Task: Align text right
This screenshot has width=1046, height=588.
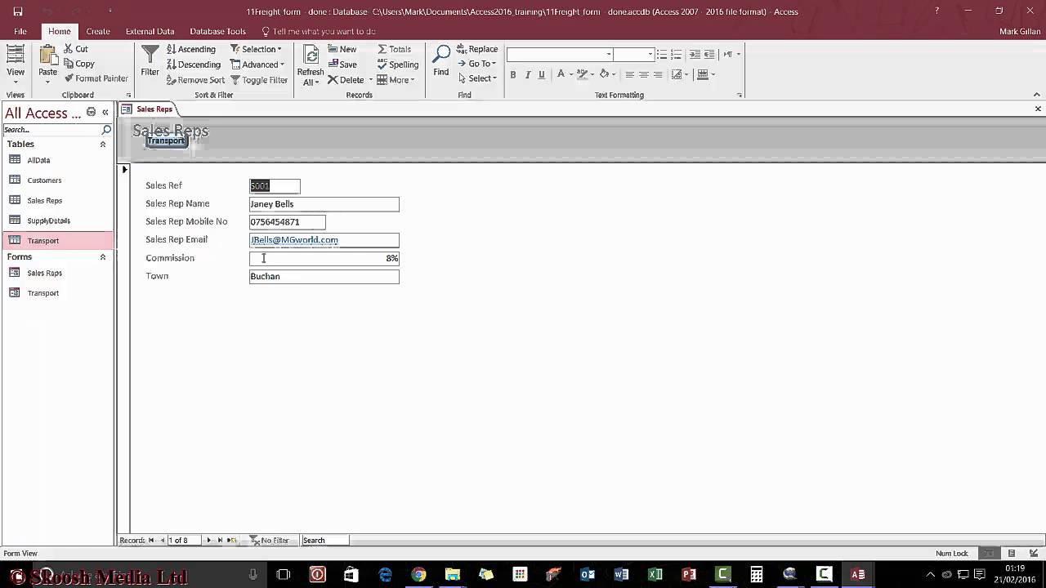Action: tap(658, 74)
